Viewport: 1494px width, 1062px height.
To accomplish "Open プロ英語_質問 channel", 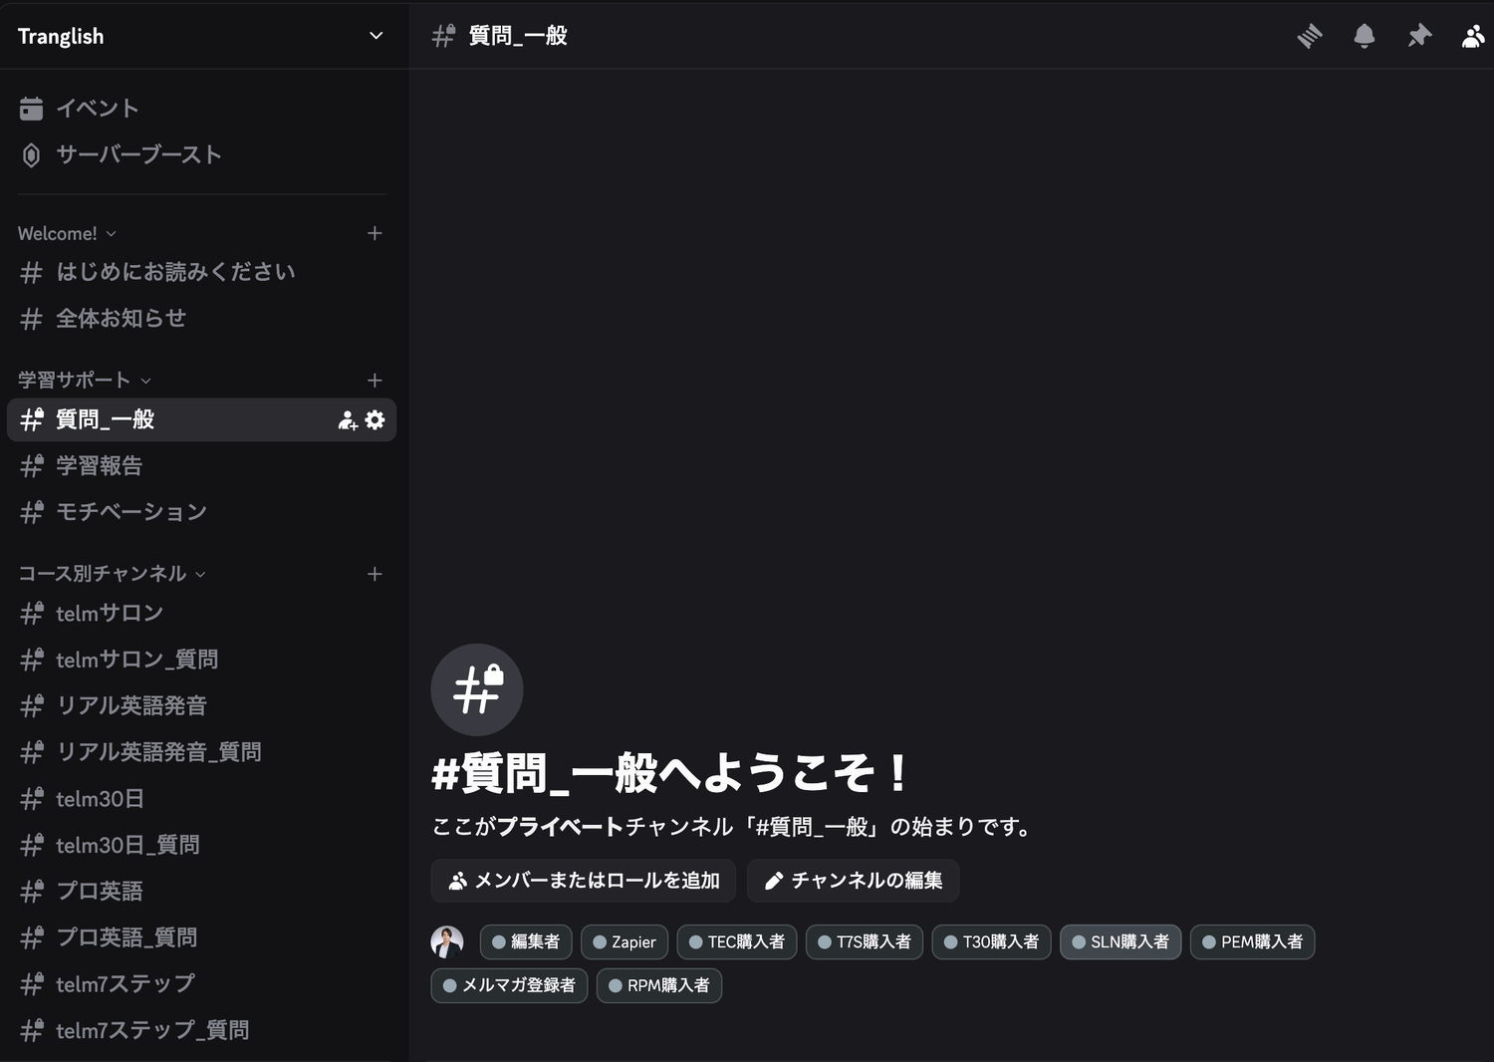I will click(202, 937).
